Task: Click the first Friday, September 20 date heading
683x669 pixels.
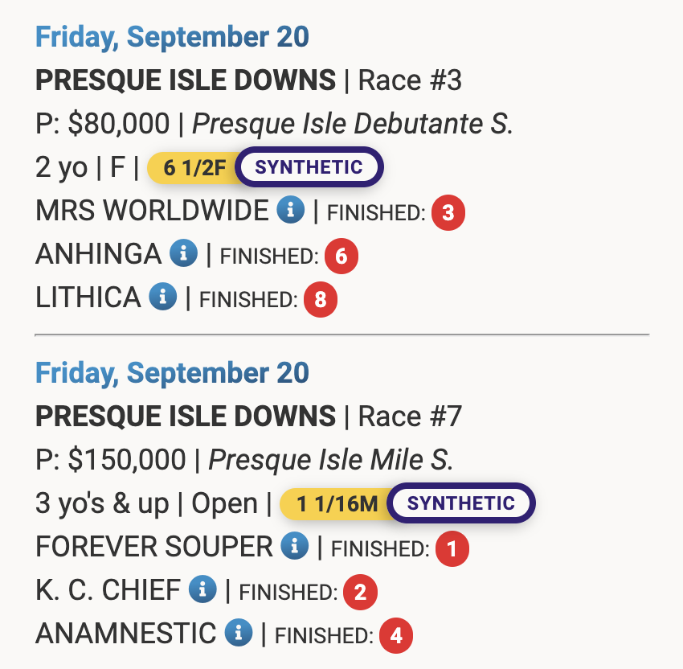Action: 172,37
